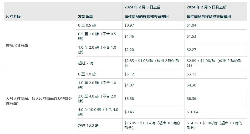Select the $2.27 fee cell

(192, 50)
